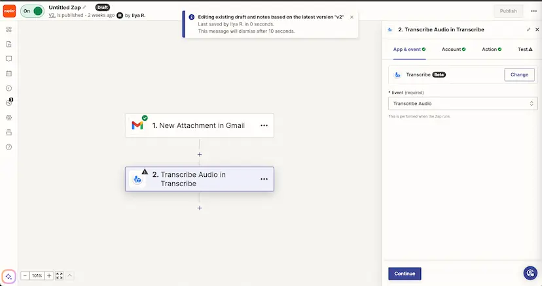The height and width of the screenshot is (286, 542).
Task: Add a step after Transcribe step
Action: (200, 208)
